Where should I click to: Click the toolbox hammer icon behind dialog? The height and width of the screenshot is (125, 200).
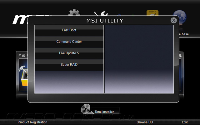(23, 76)
